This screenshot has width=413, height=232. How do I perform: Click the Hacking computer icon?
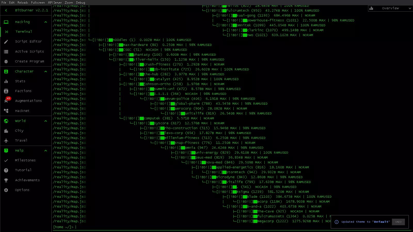coord(6,22)
